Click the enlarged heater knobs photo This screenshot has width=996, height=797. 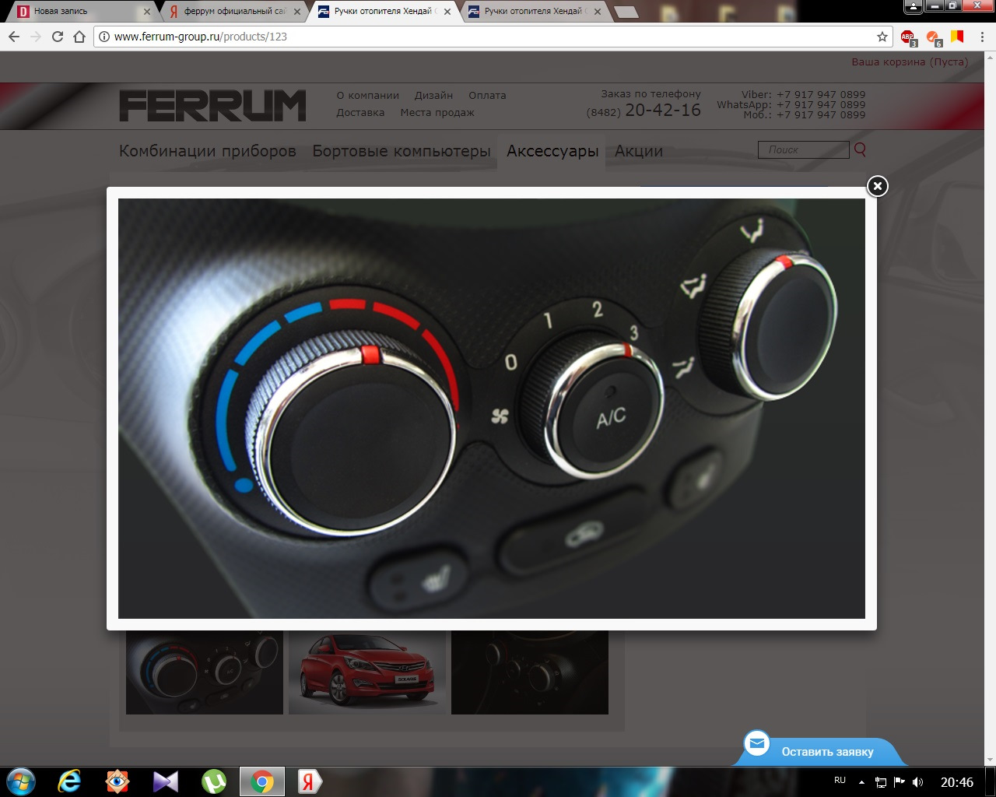coord(492,409)
